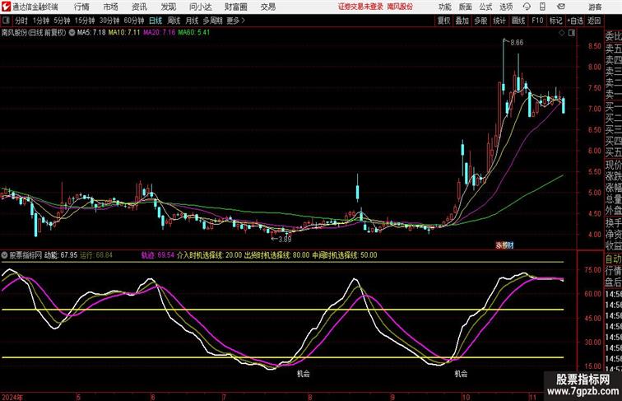622x401 pixels.
Task: Open the customer service headset icon
Action: click(x=527, y=7)
